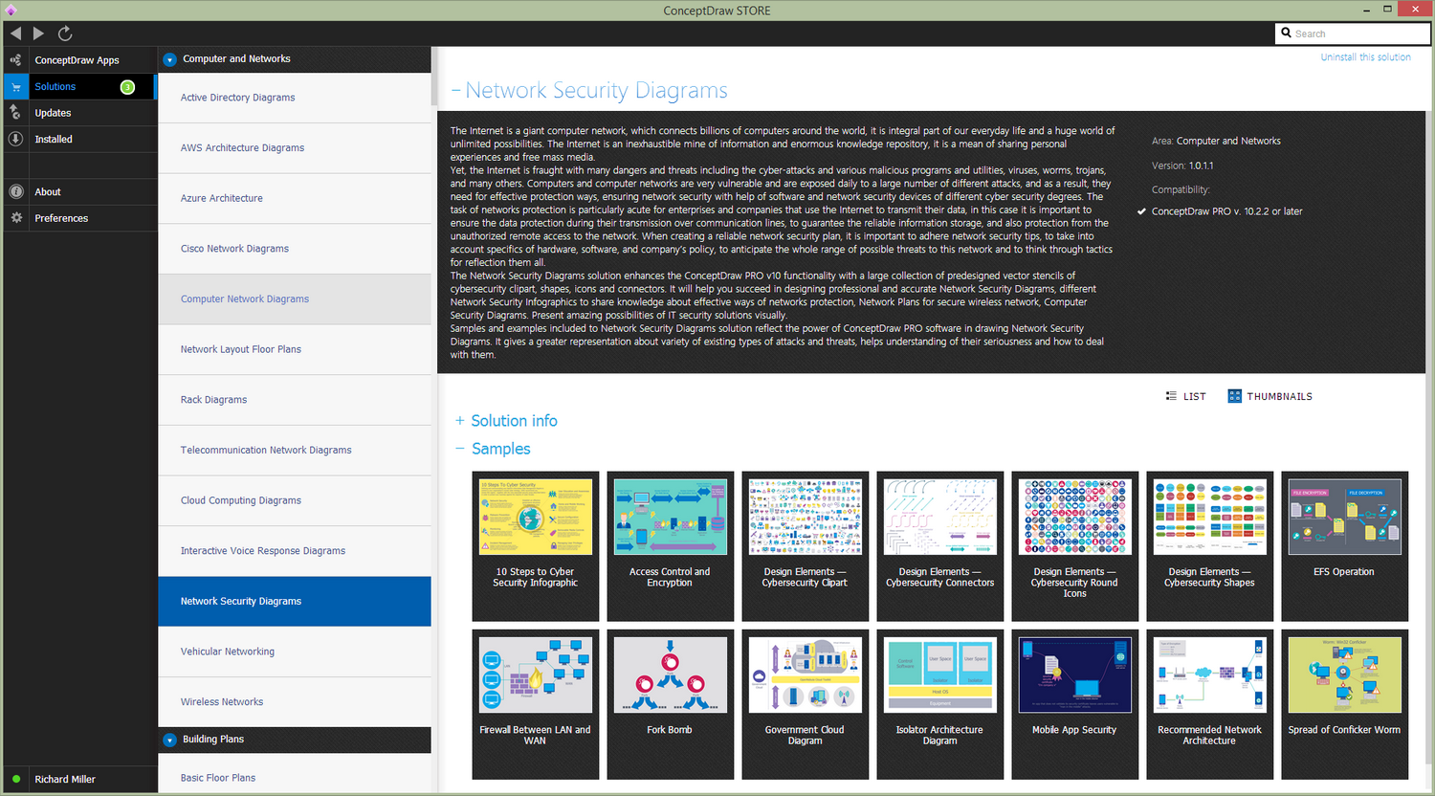The height and width of the screenshot is (796, 1435).
Task: Click the ConceptDraw Apps sidebar icon
Action: point(15,60)
